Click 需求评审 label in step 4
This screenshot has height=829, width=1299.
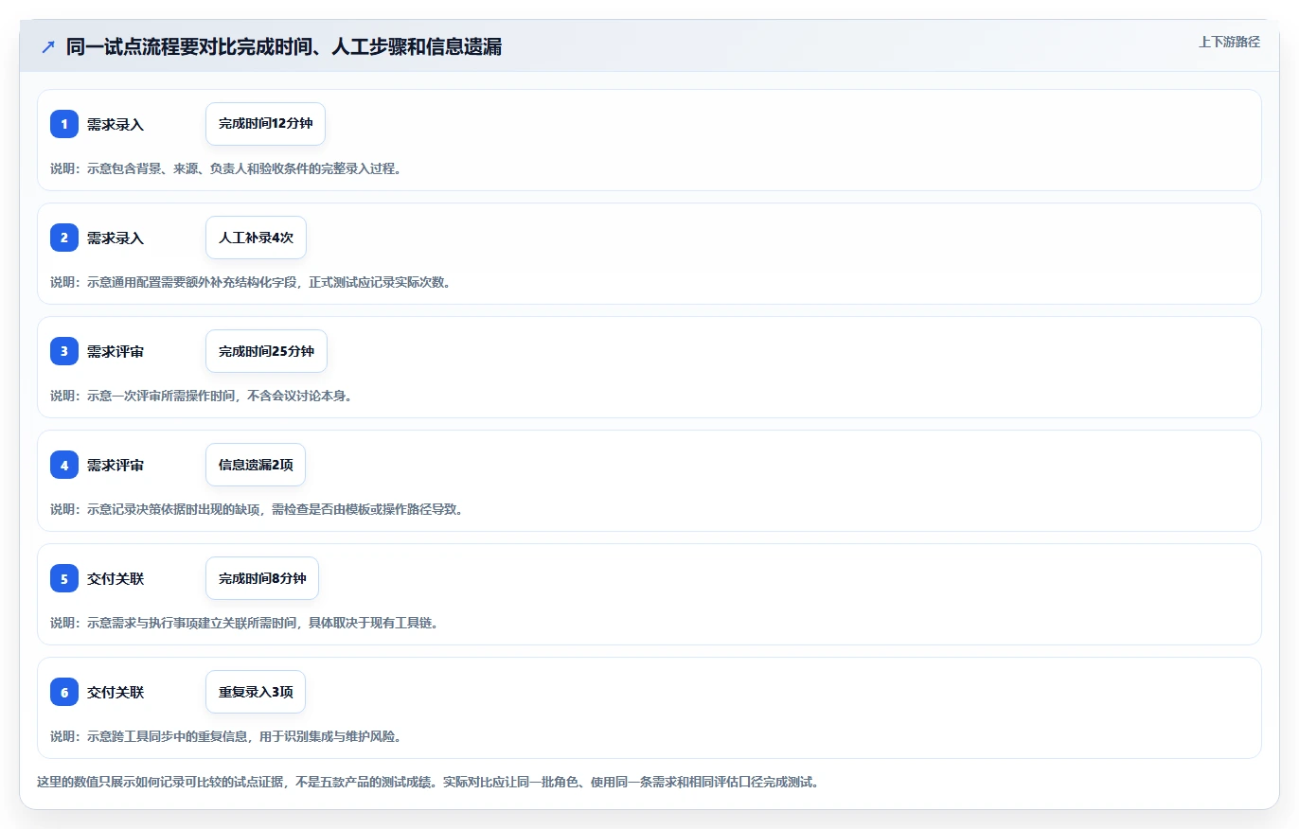coord(116,465)
